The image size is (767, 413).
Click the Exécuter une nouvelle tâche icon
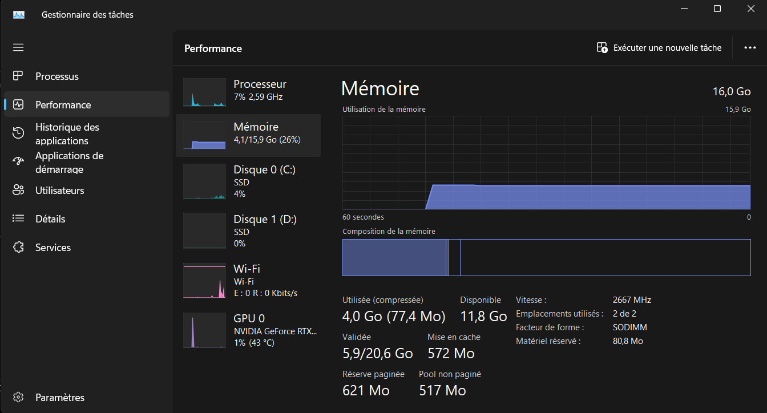[602, 48]
